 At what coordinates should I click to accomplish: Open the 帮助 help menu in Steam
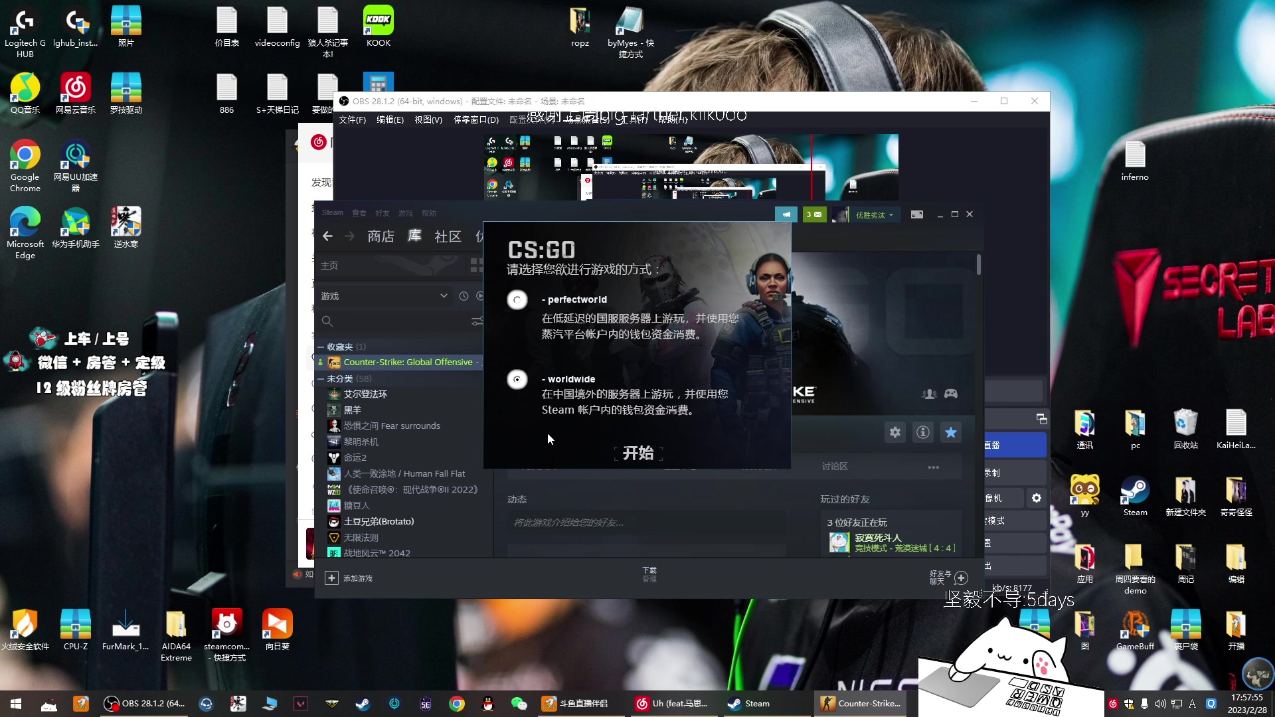pyautogui.click(x=429, y=213)
